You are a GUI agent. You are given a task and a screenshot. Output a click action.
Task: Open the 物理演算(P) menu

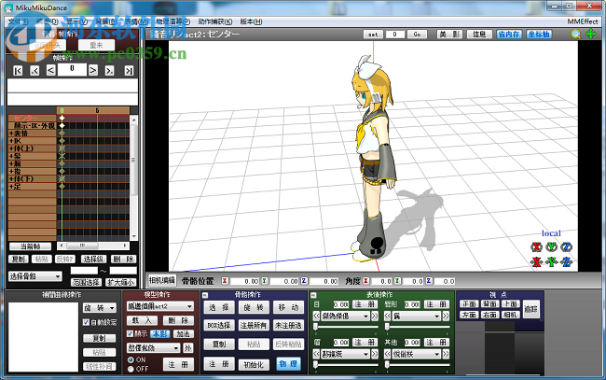[x=172, y=21]
